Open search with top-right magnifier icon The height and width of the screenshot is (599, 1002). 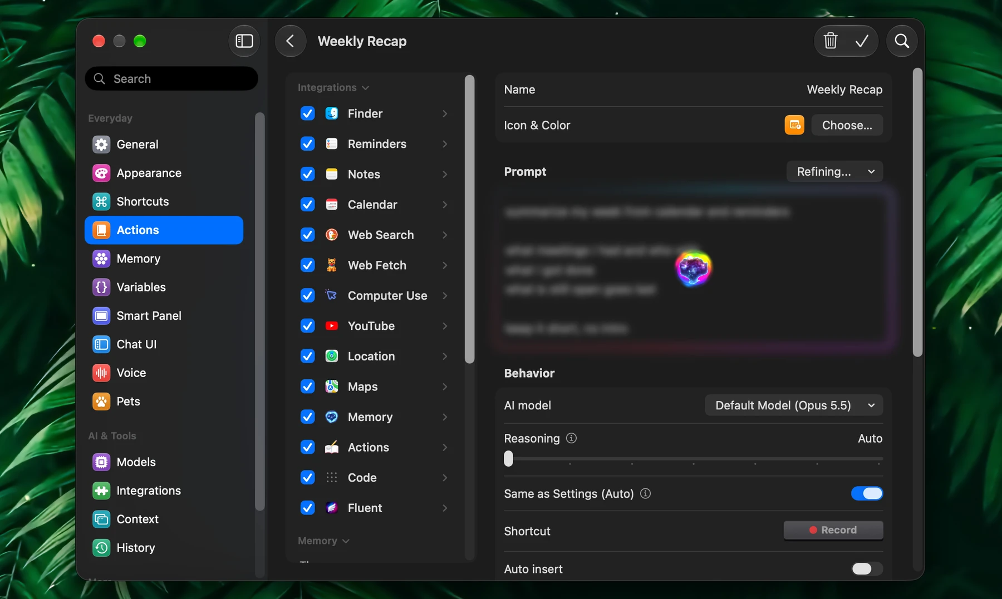pos(902,41)
